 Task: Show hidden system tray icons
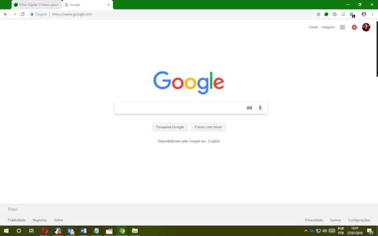click(x=305, y=231)
